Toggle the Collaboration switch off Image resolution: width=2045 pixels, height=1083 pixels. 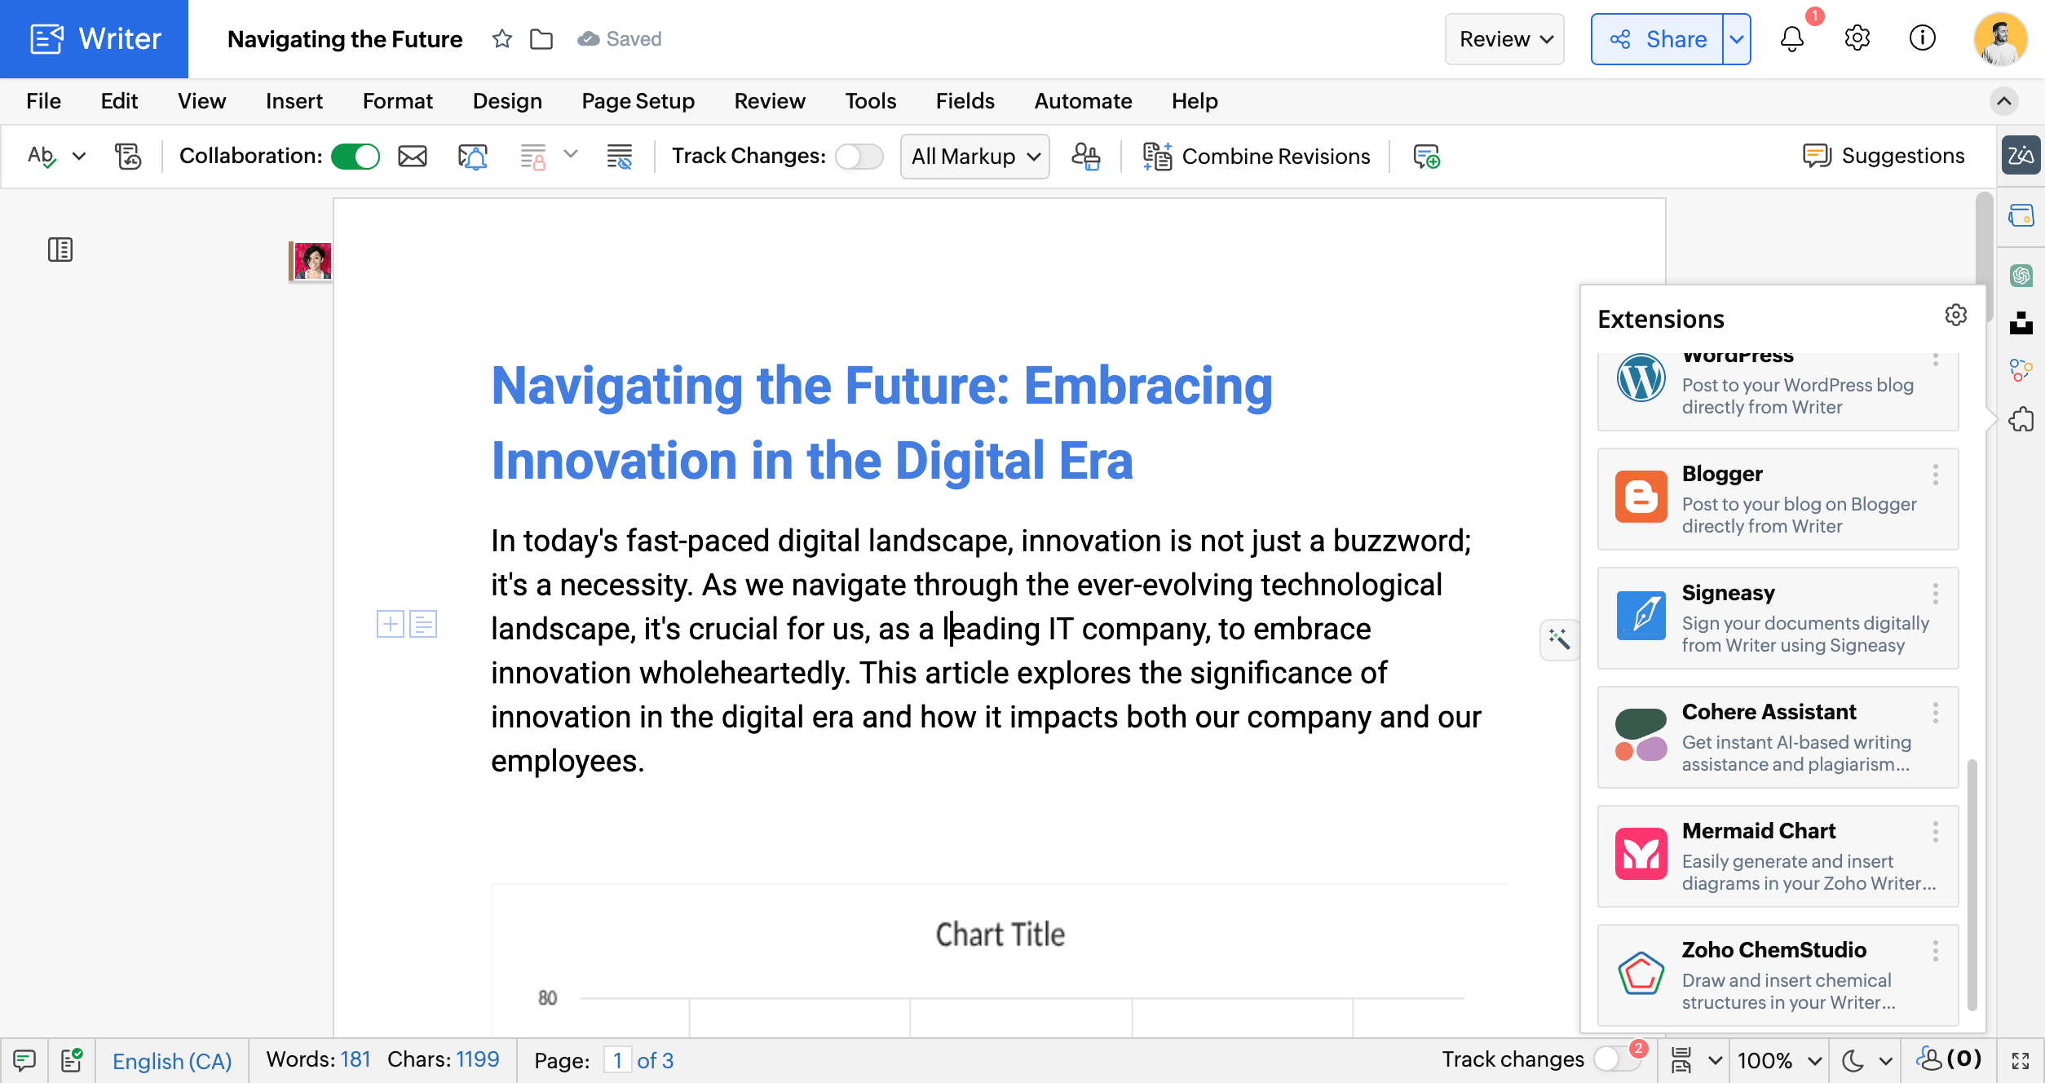[356, 156]
